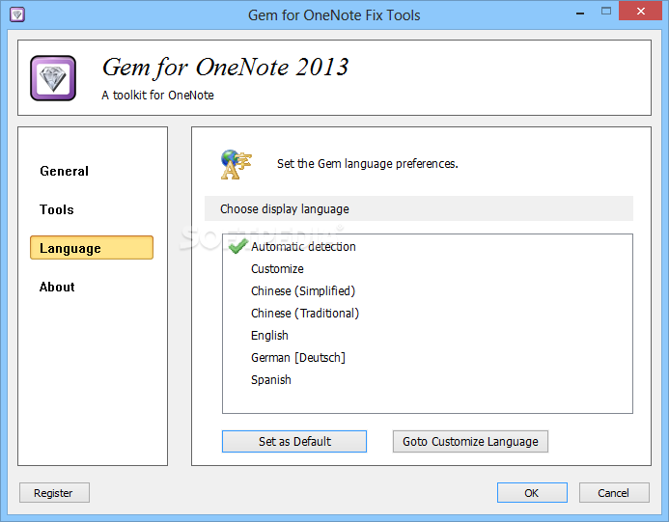
Task: Select Chinese (Simplified) from the list
Action: click(303, 290)
